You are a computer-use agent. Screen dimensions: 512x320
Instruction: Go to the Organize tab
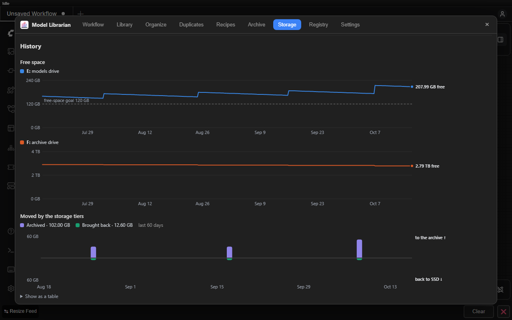(x=156, y=25)
